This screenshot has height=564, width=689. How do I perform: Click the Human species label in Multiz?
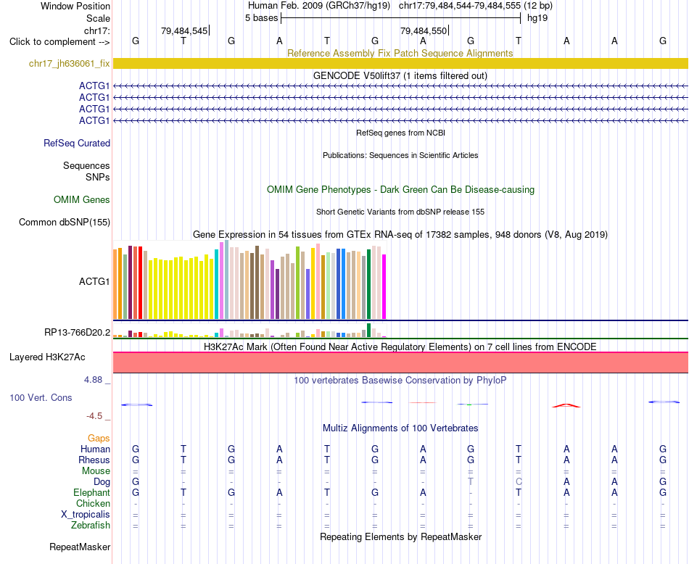tap(95, 449)
